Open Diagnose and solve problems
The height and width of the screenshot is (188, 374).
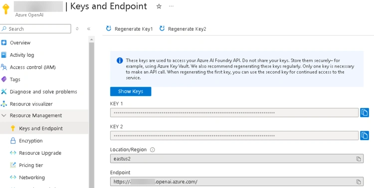point(43,92)
